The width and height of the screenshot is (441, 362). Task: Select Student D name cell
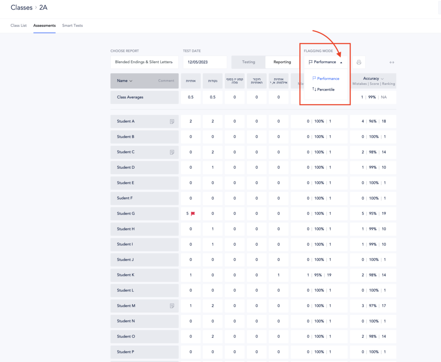(x=144, y=167)
